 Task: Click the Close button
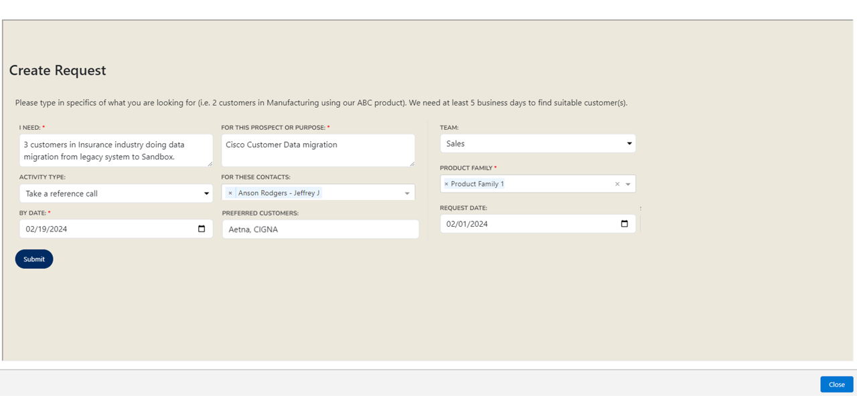(x=836, y=385)
